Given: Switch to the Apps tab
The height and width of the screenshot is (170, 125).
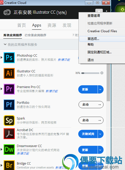Looking at the screenshot, I should click(x=37, y=25).
